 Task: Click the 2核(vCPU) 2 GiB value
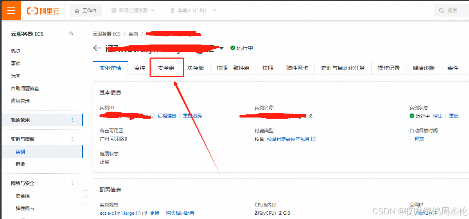point(272,213)
